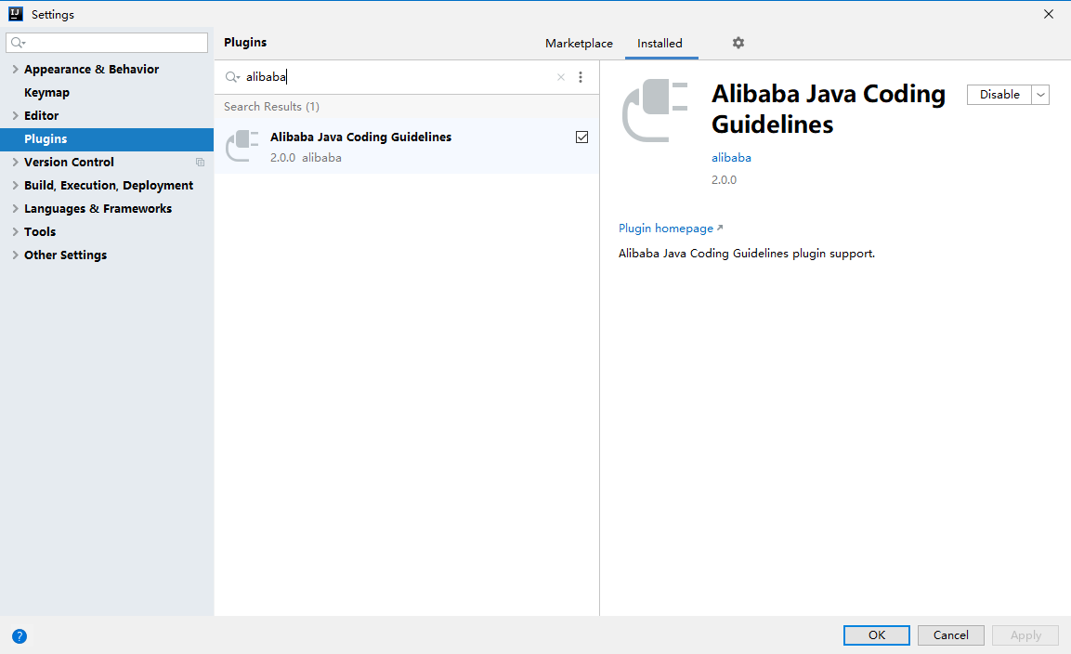
Task: Click the '2.0.0 alibaba' subtitle in list row
Action: 306,158
